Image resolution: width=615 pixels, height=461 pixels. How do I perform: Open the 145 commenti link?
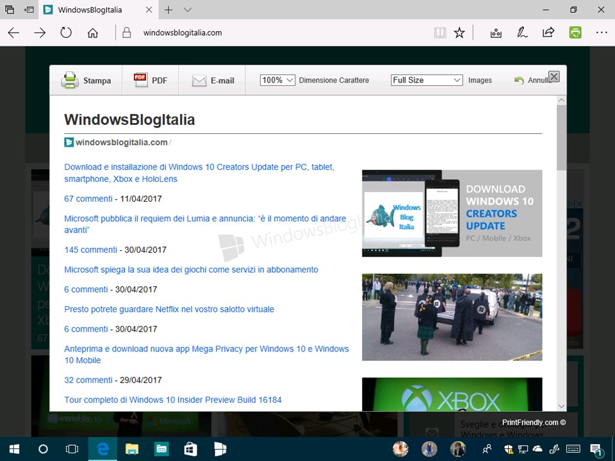[x=90, y=250]
